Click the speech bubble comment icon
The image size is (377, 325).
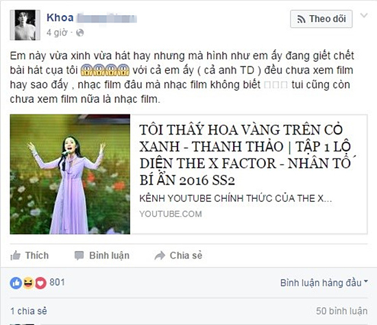[79, 256]
